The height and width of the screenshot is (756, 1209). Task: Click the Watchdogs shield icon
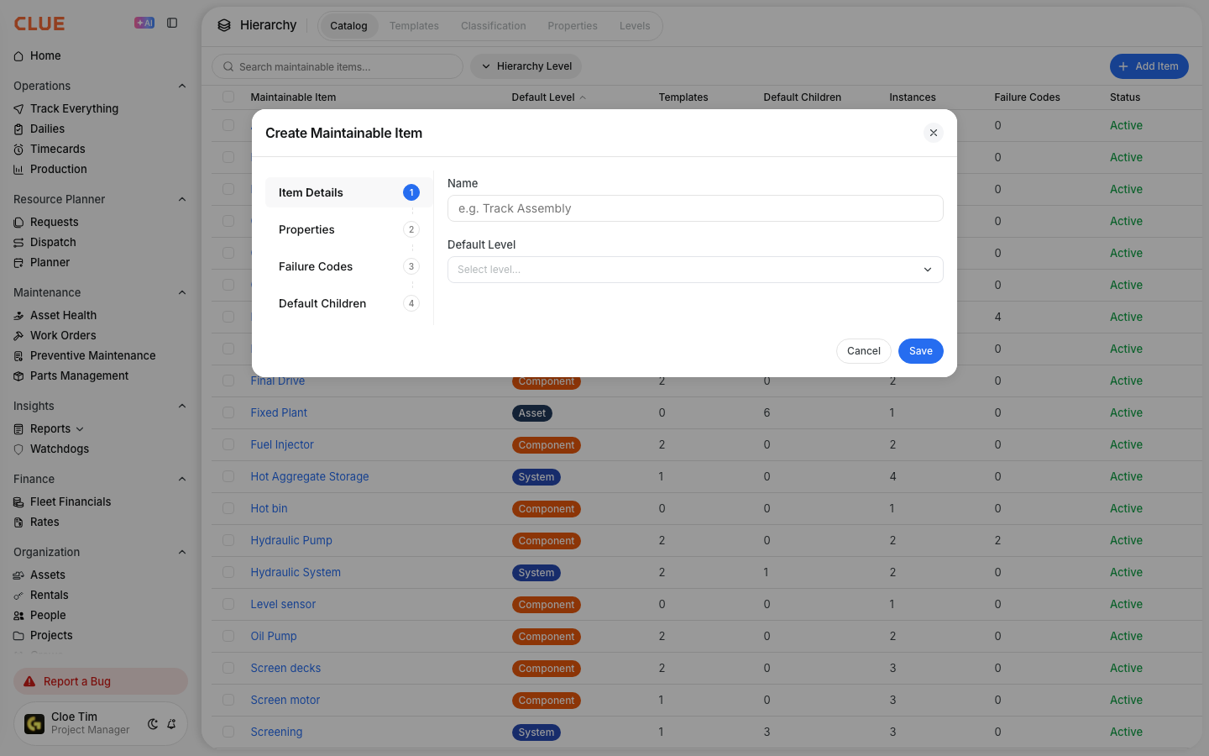point(18,449)
